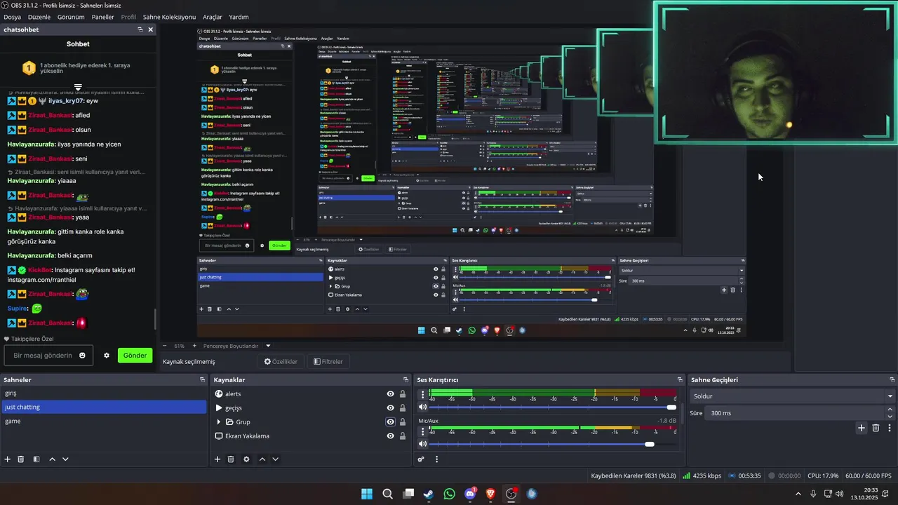Move source down in Kaynaklar panel
This screenshot has height=505, width=898.
(275, 459)
